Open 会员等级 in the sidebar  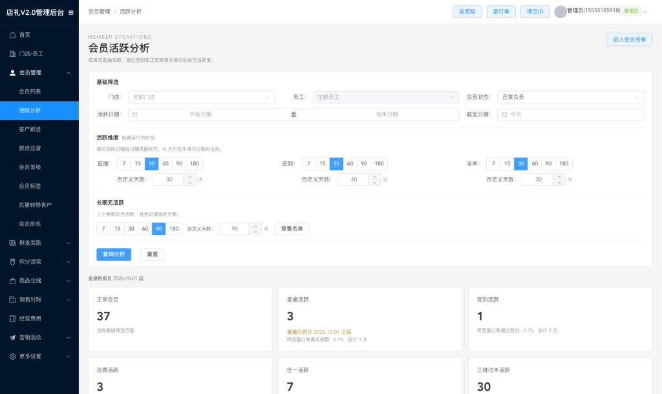pos(39,167)
